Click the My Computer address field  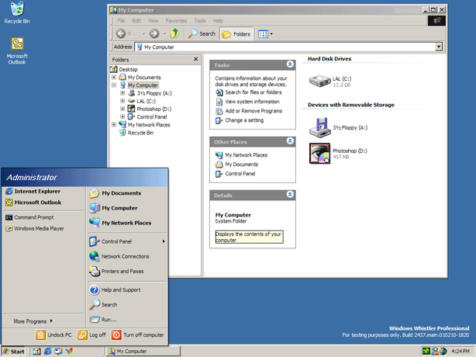(285, 47)
